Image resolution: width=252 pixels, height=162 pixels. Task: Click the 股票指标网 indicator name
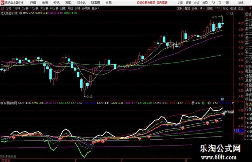click(x=10, y=103)
